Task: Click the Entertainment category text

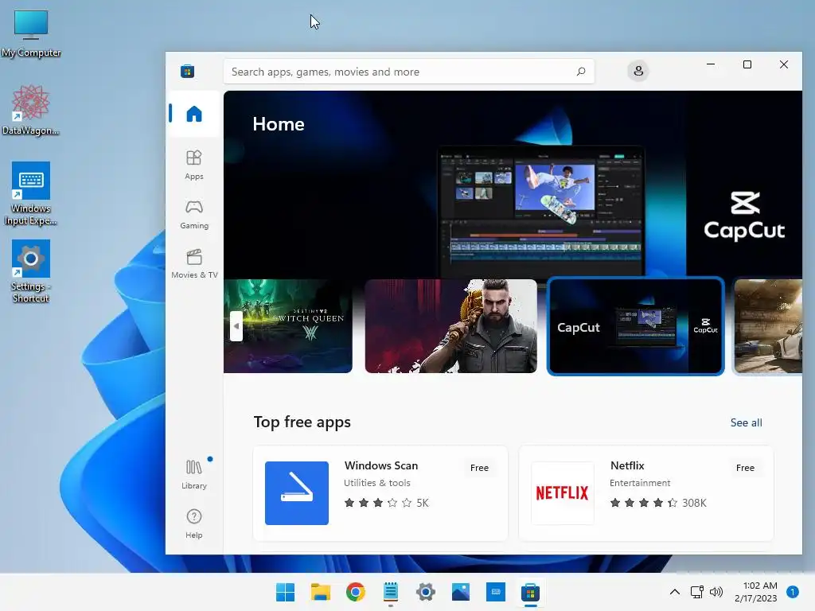Action: [640, 483]
